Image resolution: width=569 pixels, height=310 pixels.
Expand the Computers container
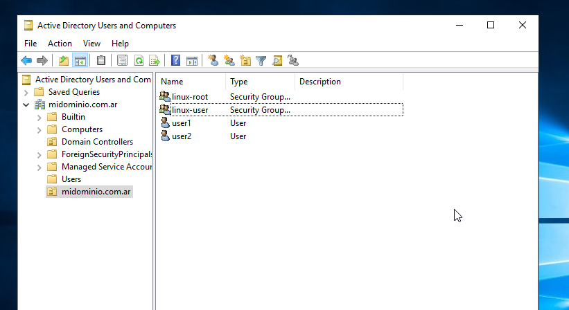point(40,130)
